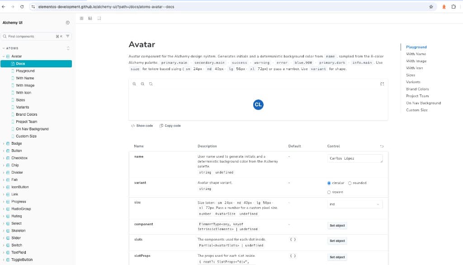
Task: Toggle the outline icon in the toolbar
Action: (x=99, y=19)
